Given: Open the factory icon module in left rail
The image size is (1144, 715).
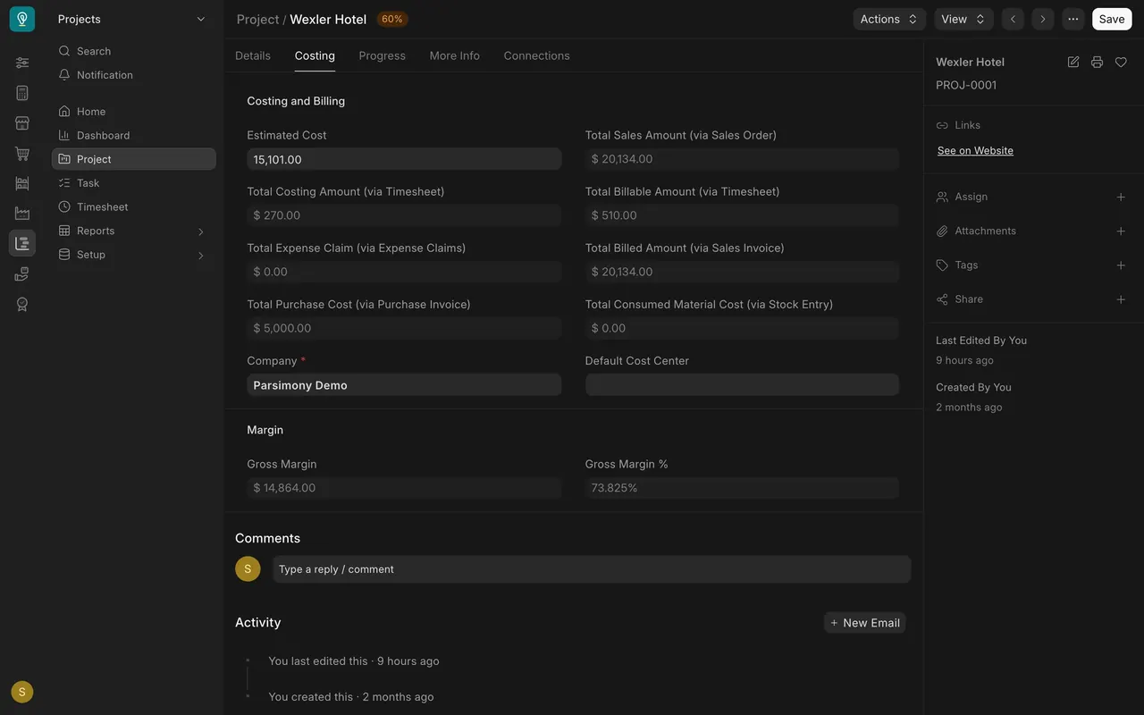Looking at the screenshot, I should (22, 214).
